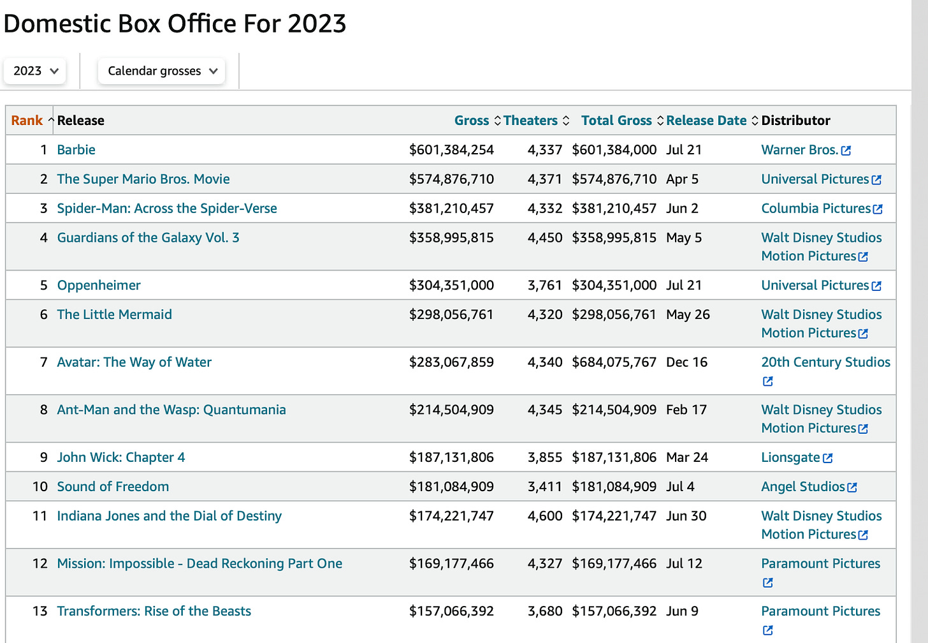The height and width of the screenshot is (643, 928).
Task: Click Avatar total gross $684,075,767
Action: click(614, 362)
